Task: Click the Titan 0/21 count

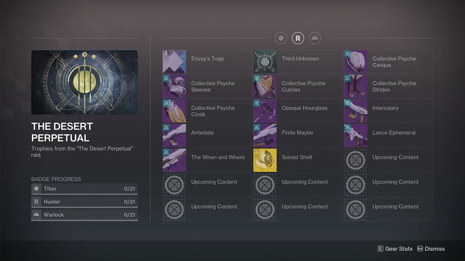Action: coord(130,189)
